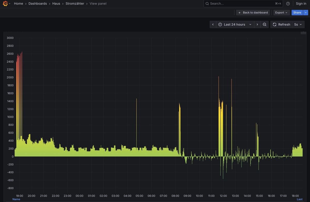The height and width of the screenshot is (202, 310).
Task: Open the panel menu at chart corner
Action: pyautogui.click(x=303, y=32)
